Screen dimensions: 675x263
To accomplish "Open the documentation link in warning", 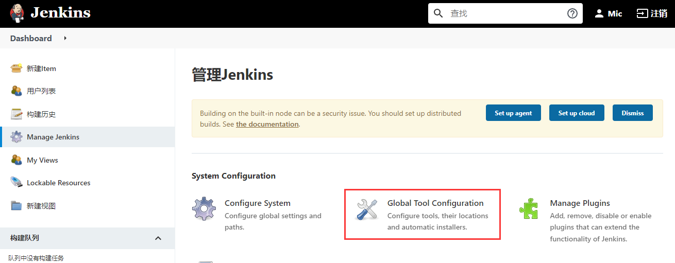I will (267, 124).
